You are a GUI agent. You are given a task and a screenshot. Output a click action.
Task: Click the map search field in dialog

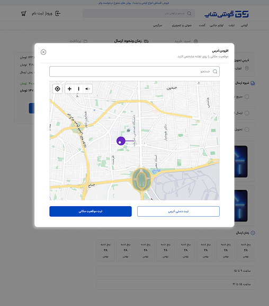tap(134, 71)
